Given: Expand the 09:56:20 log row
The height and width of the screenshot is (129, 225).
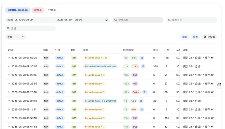Looking at the screenshot, I should (9, 58).
